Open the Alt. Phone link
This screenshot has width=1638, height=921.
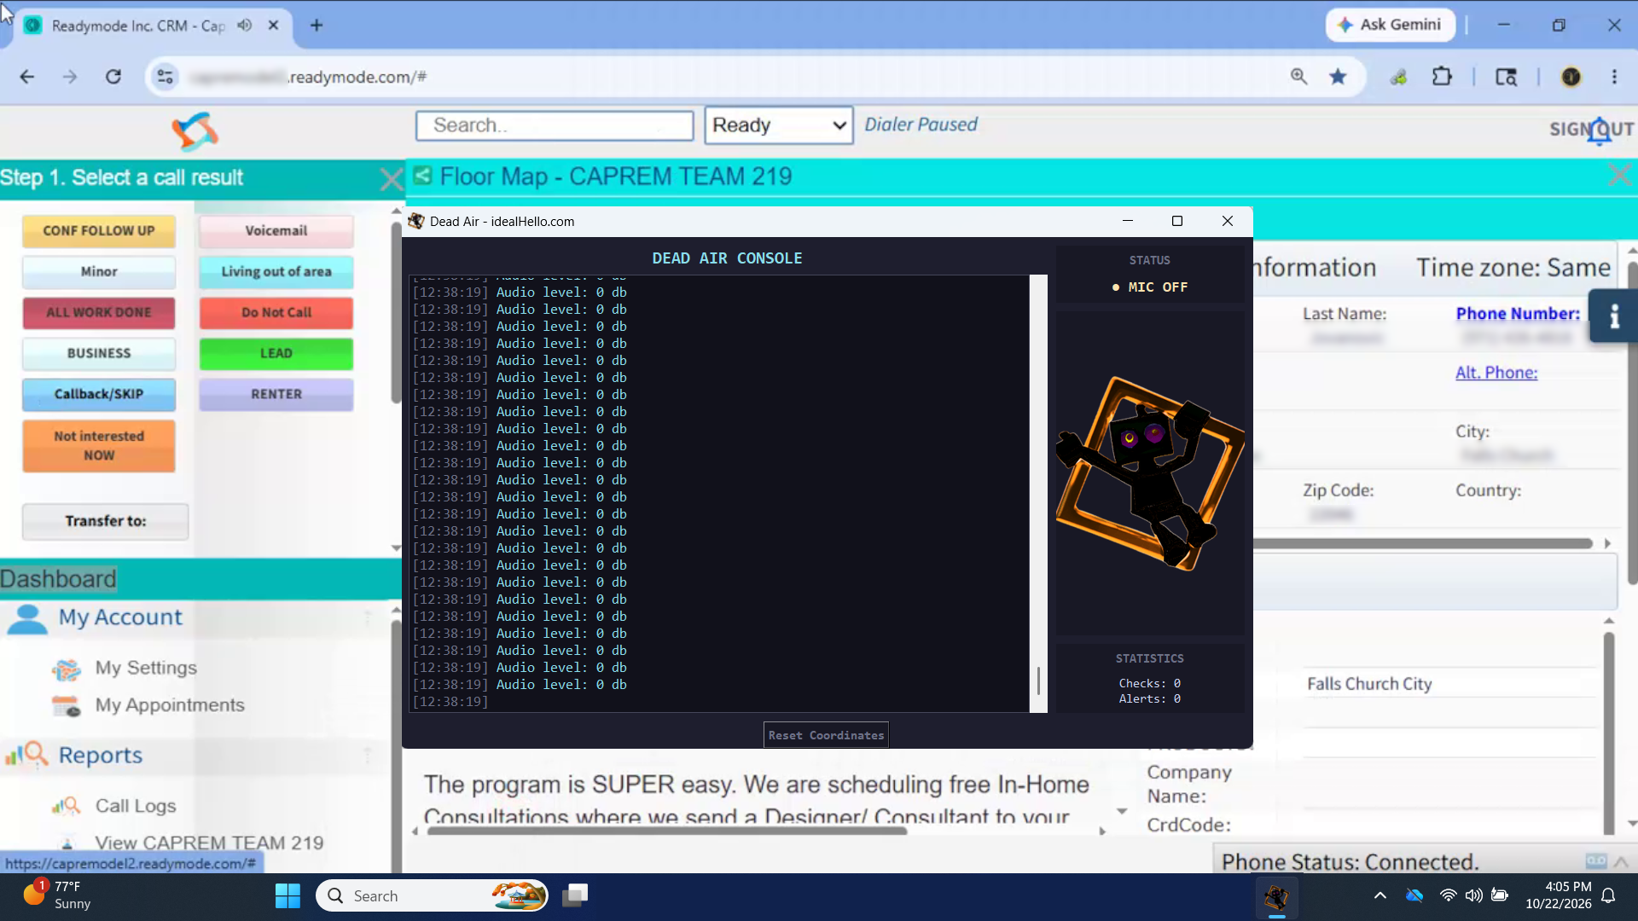pos(1496,373)
